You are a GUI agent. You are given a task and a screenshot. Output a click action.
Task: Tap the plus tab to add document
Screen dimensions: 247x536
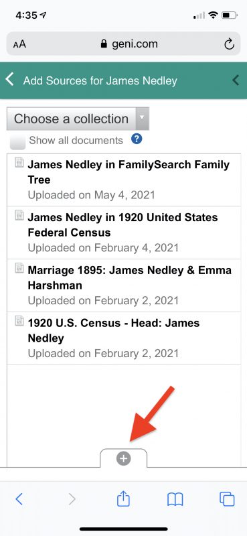click(x=124, y=458)
